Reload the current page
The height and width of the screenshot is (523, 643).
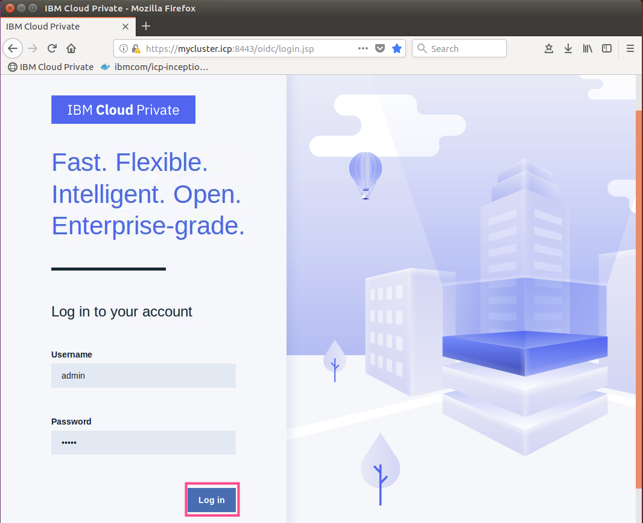52,48
